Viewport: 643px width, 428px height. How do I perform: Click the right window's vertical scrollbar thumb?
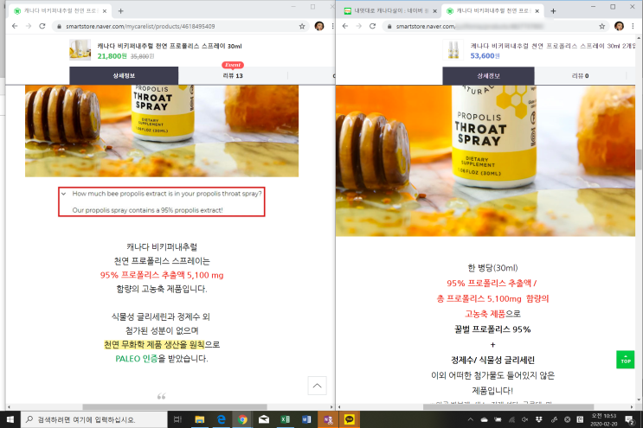tap(639, 160)
